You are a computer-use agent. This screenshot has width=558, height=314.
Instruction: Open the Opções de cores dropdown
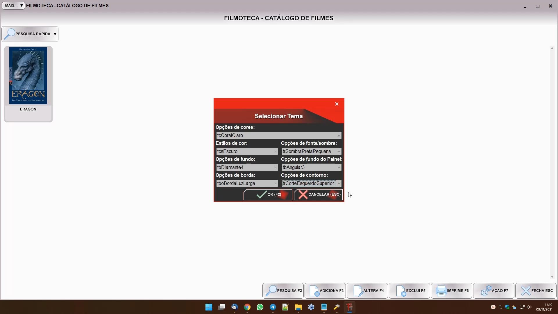point(339,135)
